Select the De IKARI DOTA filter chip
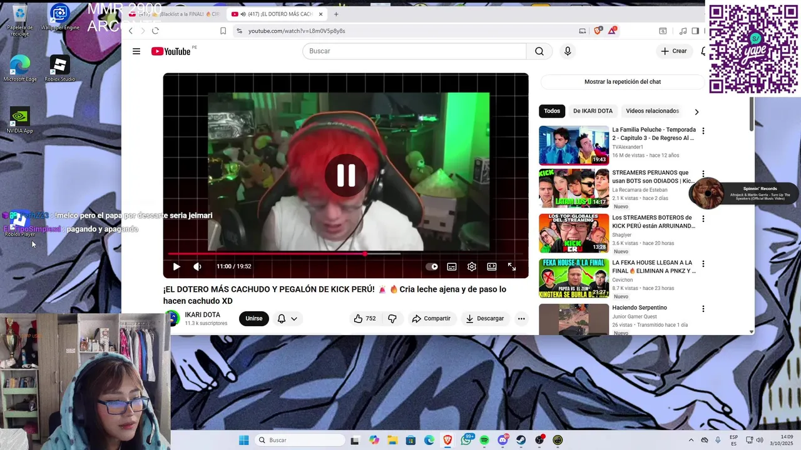Screen dimensions: 801x450 (x=593, y=111)
